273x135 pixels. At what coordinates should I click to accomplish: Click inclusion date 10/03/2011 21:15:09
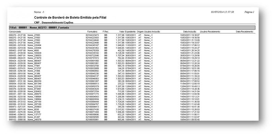(x=190, y=40)
